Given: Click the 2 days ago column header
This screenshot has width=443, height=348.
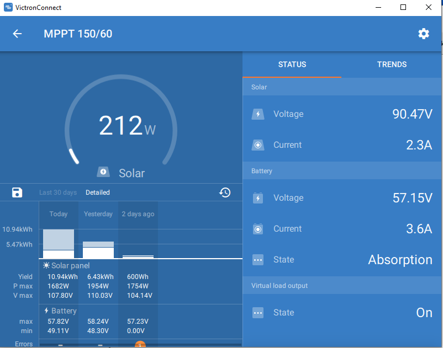Looking at the screenshot, I should pyautogui.click(x=138, y=214).
